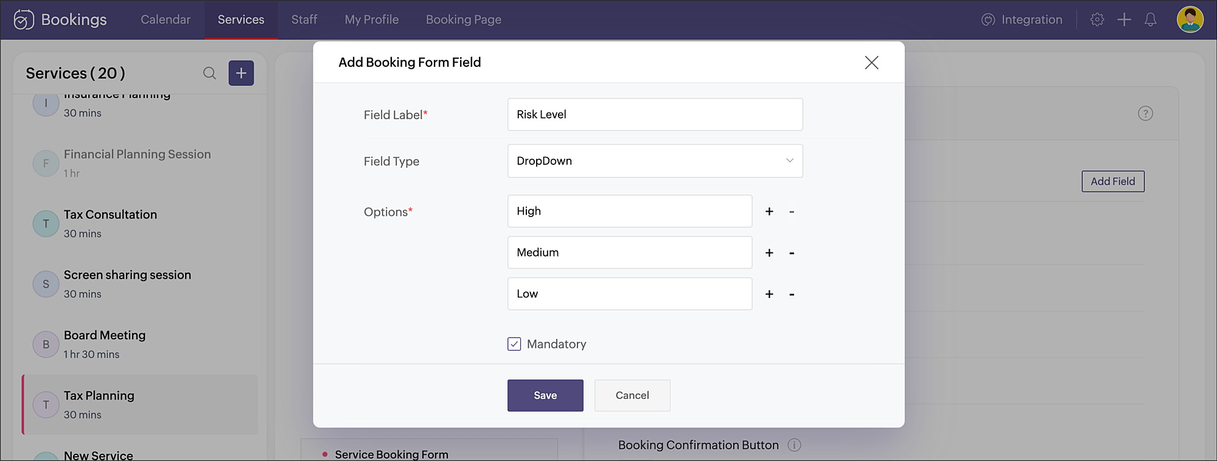This screenshot has width=1217, height=461.
Task: Add option after High with plus
Action: 769,212
